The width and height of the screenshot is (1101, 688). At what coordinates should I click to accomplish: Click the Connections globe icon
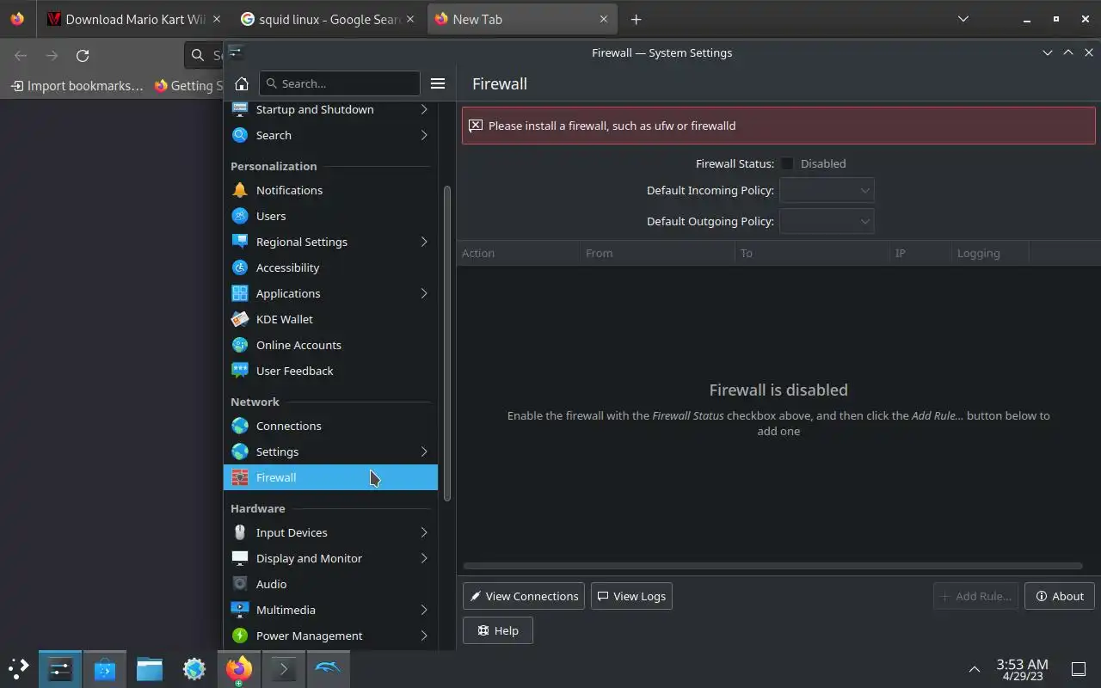click(240, 426)
